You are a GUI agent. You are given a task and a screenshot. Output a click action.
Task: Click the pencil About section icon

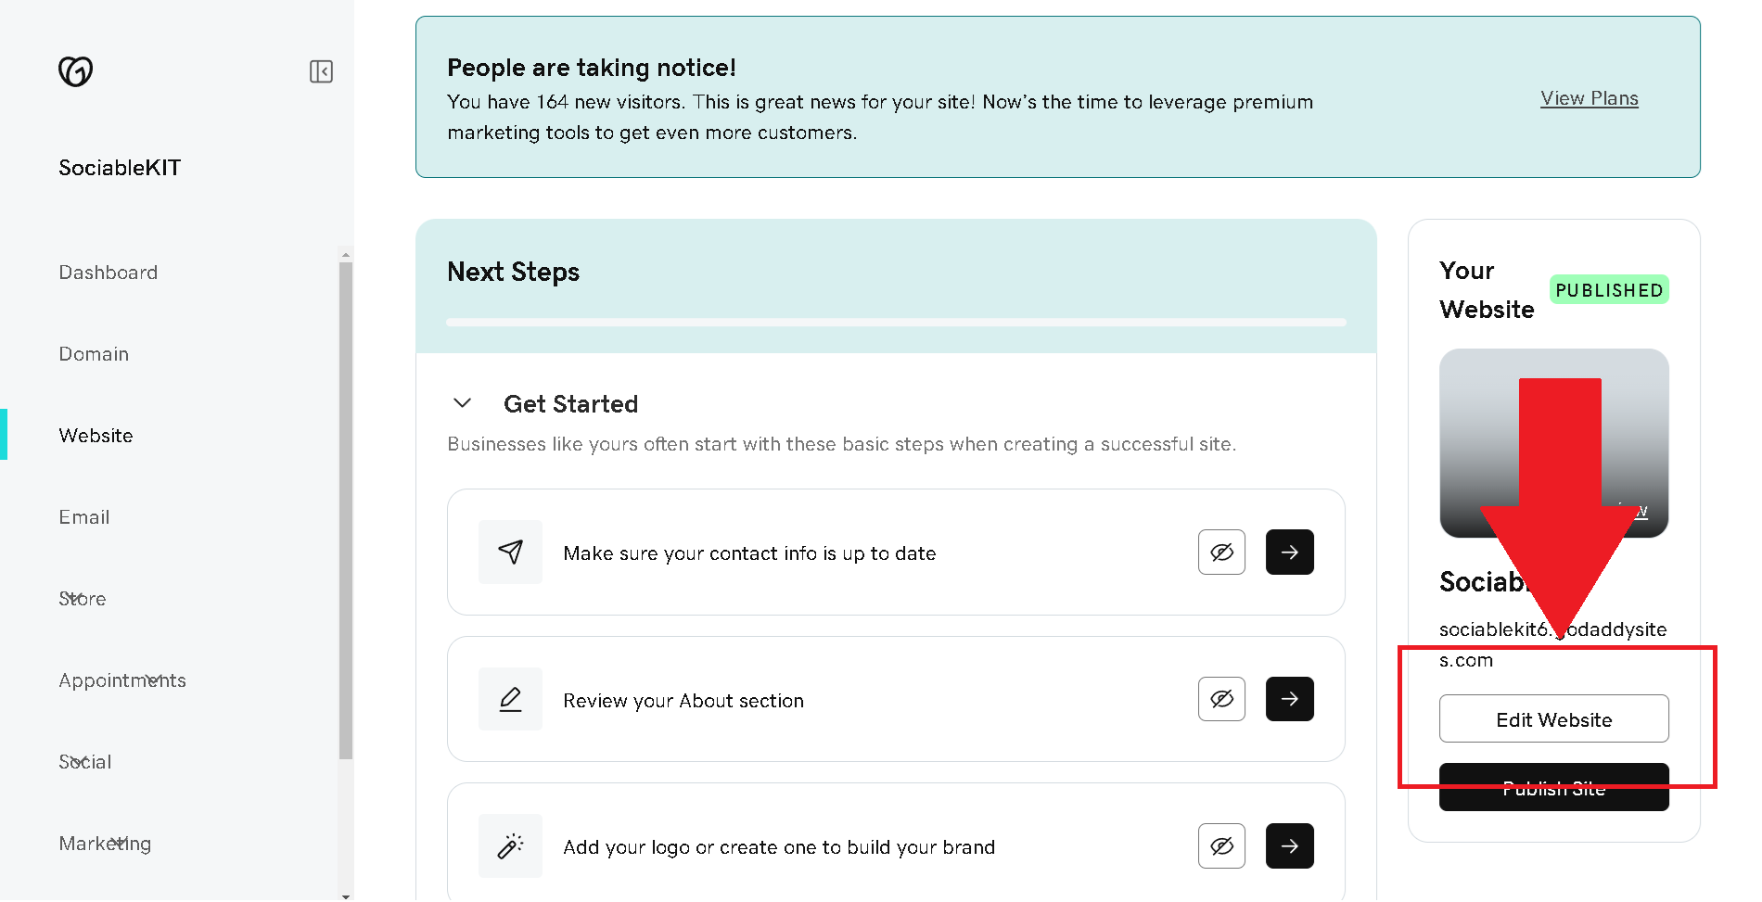[510, 699]
